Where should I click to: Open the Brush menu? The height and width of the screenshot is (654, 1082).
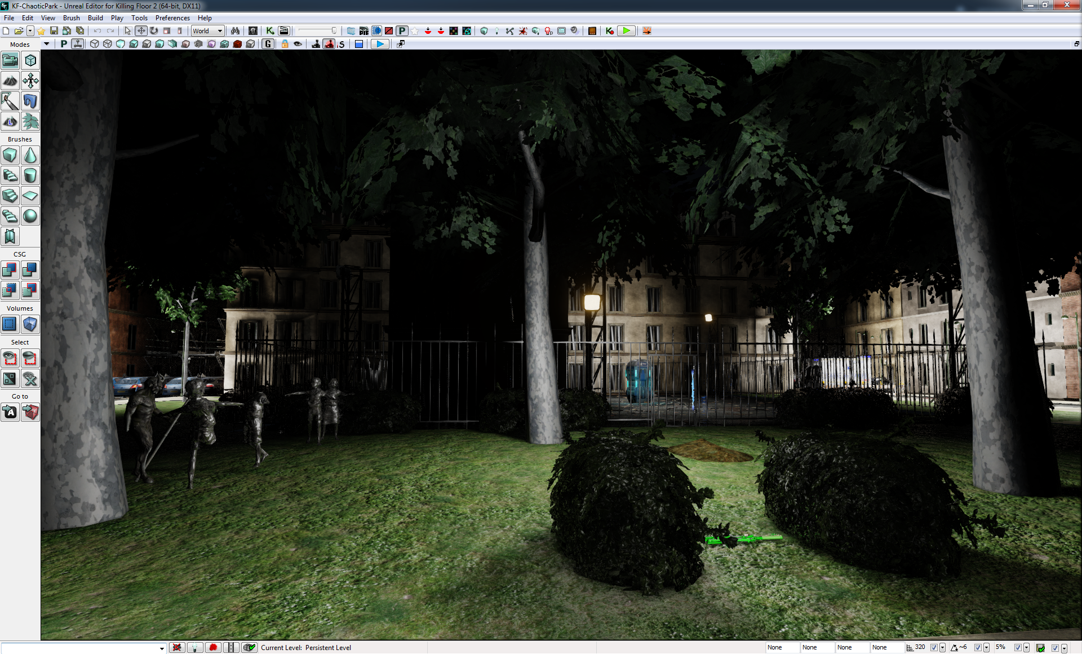click(71, 18)
